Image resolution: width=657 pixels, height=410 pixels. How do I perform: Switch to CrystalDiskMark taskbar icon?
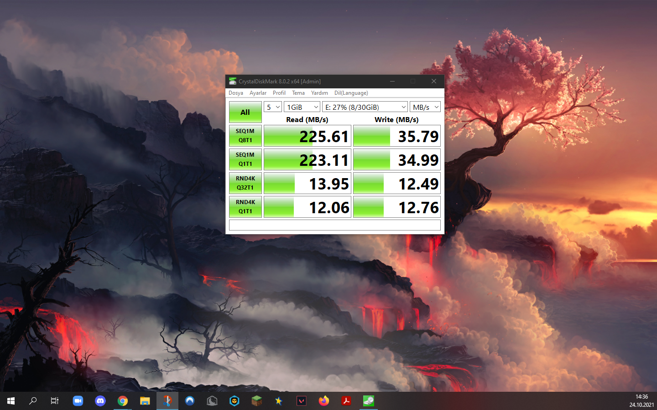[x=369, y=401]
